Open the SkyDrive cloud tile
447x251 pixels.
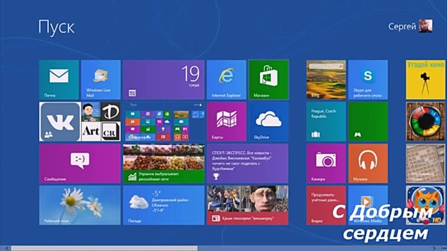coord(268,121)
